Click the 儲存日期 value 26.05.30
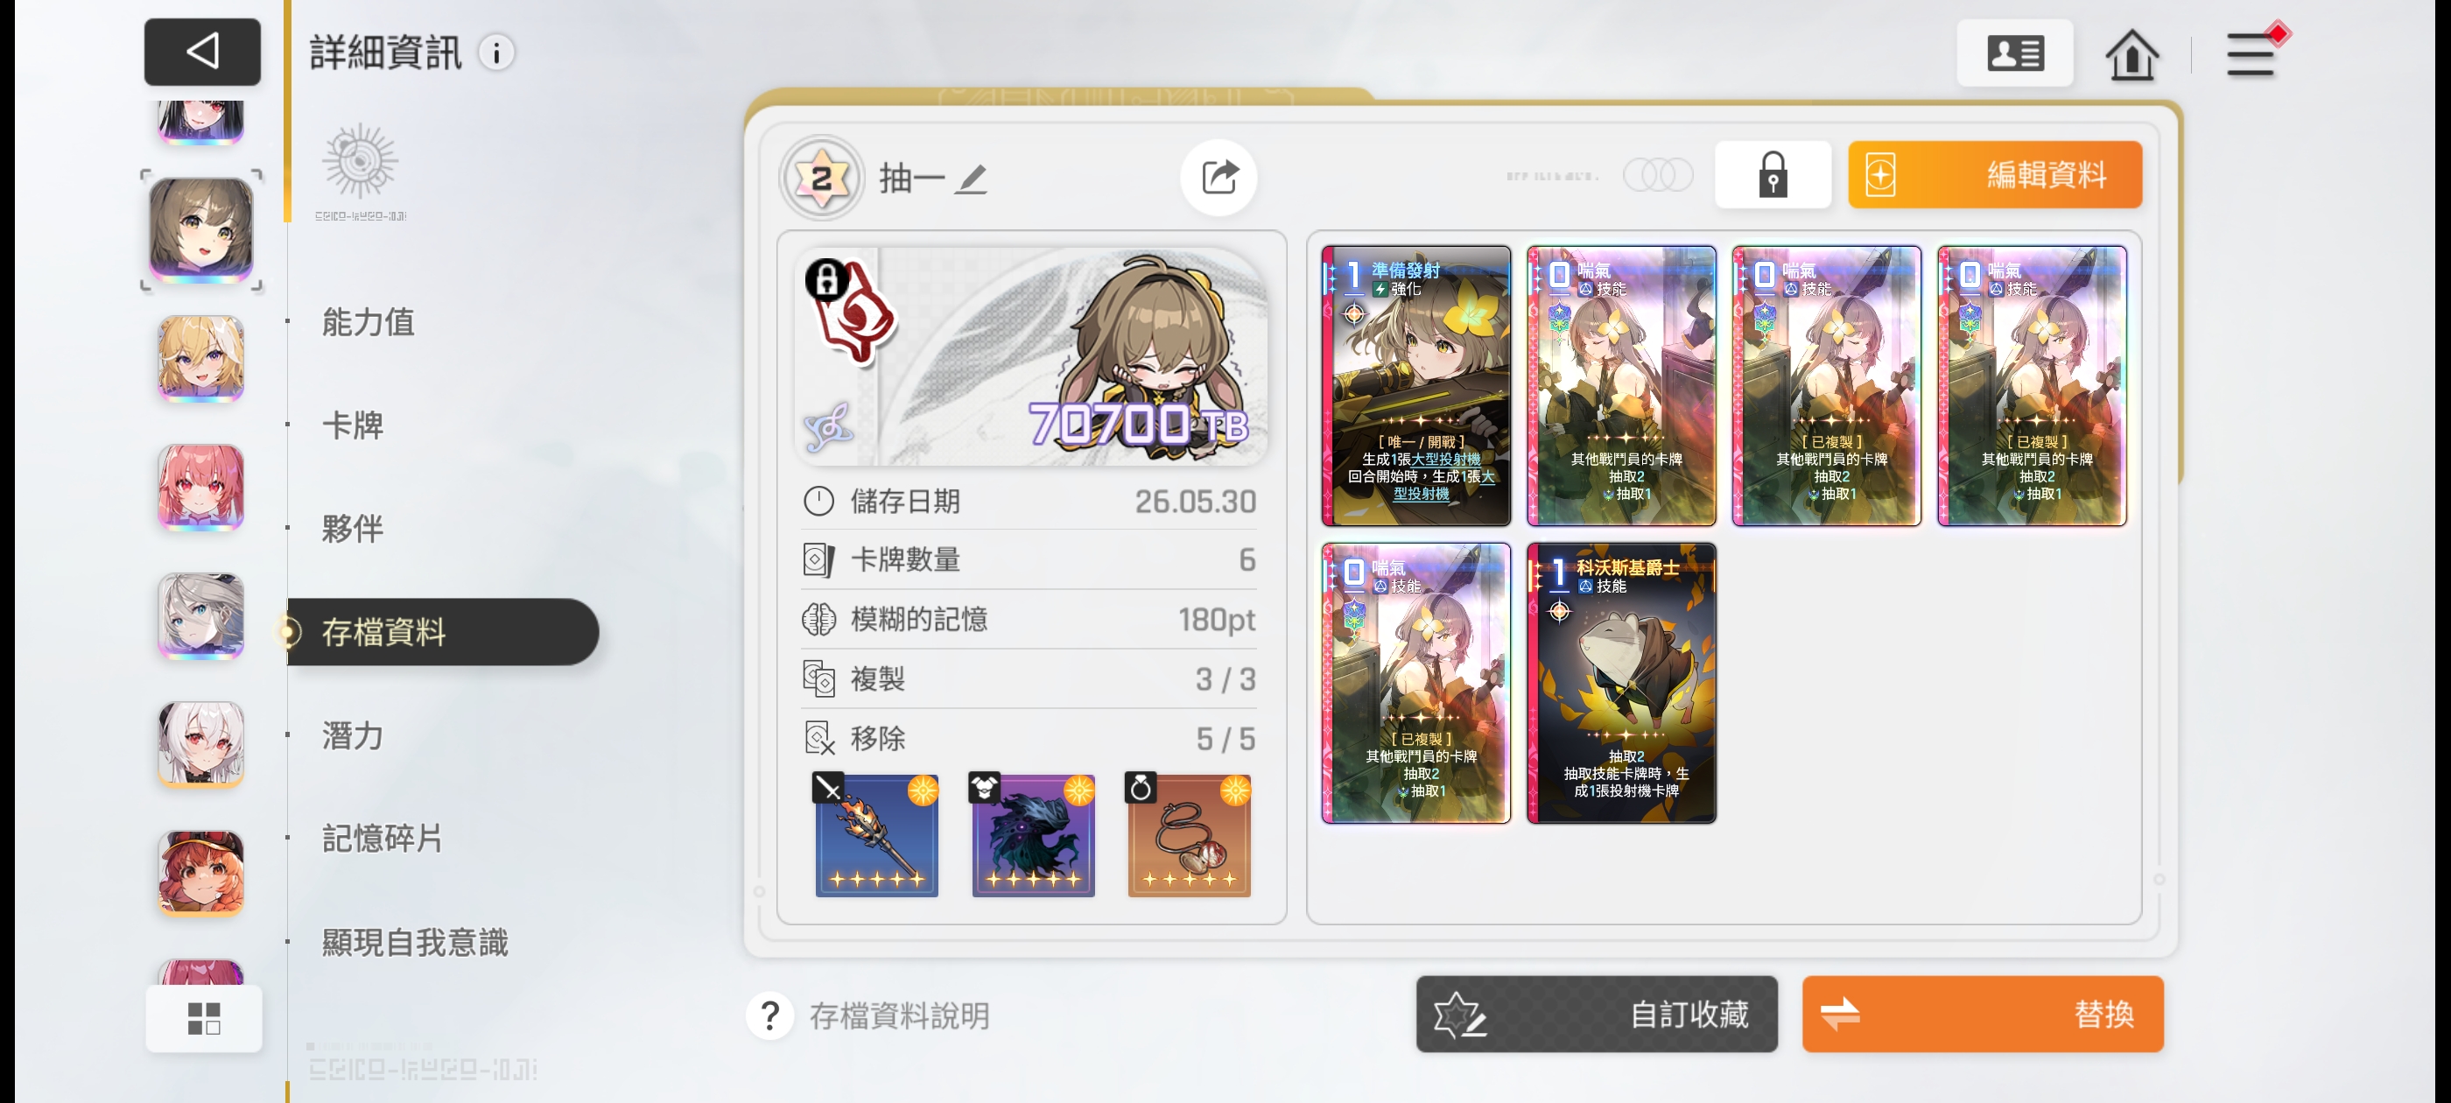This screenshot has width=2451, height=1103. (x=1195, y=501)
